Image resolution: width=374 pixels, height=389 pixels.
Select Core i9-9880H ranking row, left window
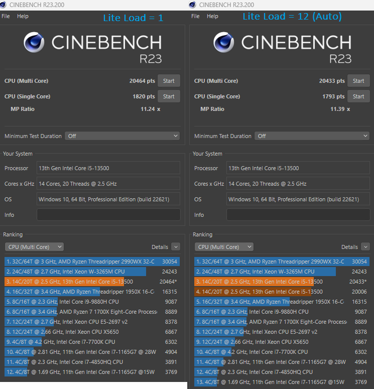[92, 302]
